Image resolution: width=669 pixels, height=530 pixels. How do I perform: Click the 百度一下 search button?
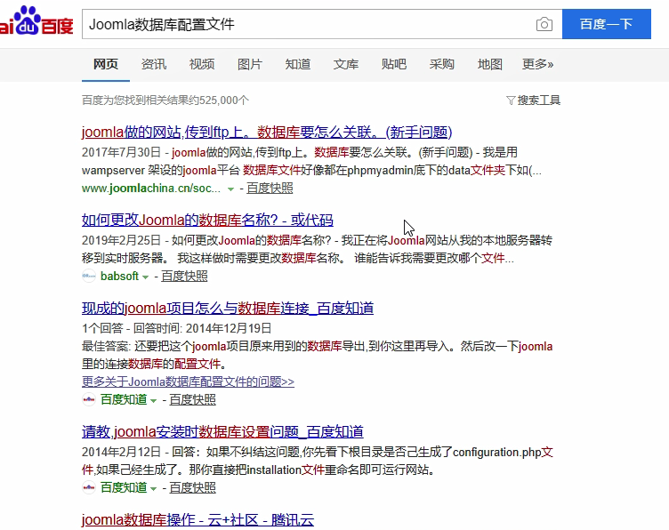(607, 24)
